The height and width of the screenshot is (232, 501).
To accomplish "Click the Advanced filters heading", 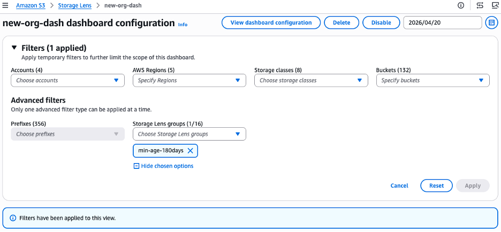I will tap(39, 100).
